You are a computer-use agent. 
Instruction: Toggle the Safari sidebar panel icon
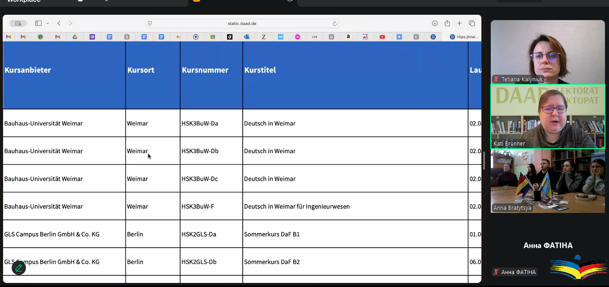38,23
